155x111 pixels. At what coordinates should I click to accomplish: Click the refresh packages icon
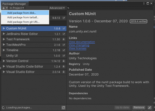tap(63, 107)
